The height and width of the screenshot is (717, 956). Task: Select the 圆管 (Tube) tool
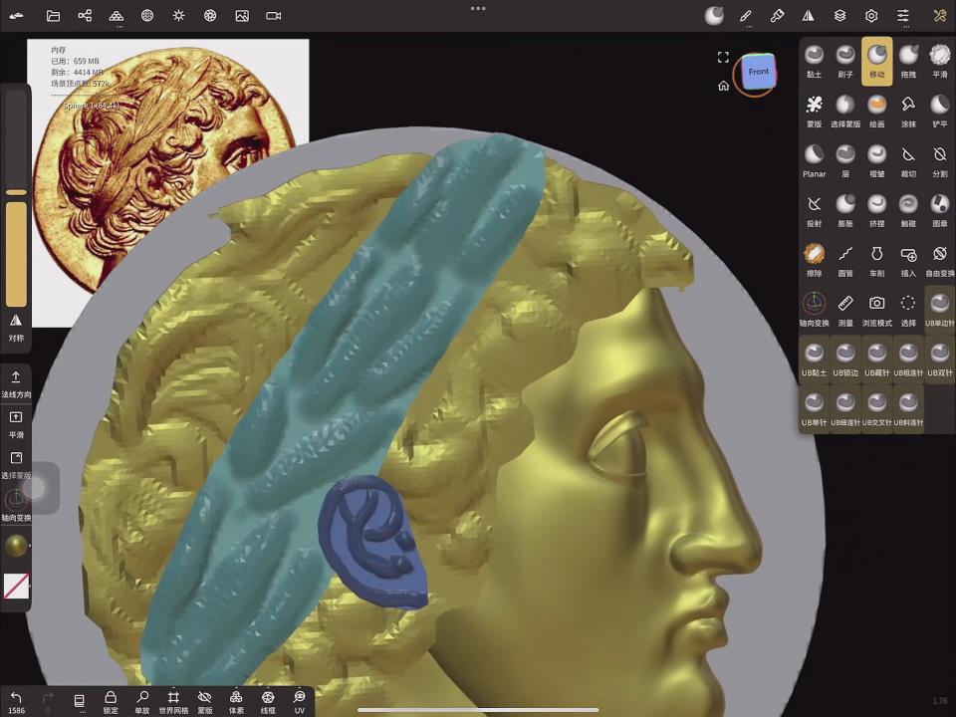[x=845, y=260]
